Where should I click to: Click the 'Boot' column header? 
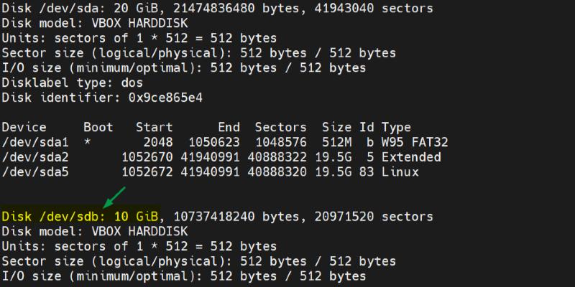tap(98, 127)
